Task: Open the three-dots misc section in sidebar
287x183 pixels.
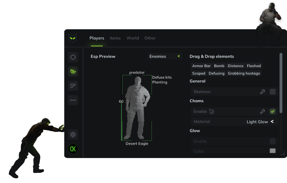Action: click(x=73, y=100)
